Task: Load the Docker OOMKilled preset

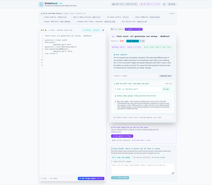Action: pos(147,17)
